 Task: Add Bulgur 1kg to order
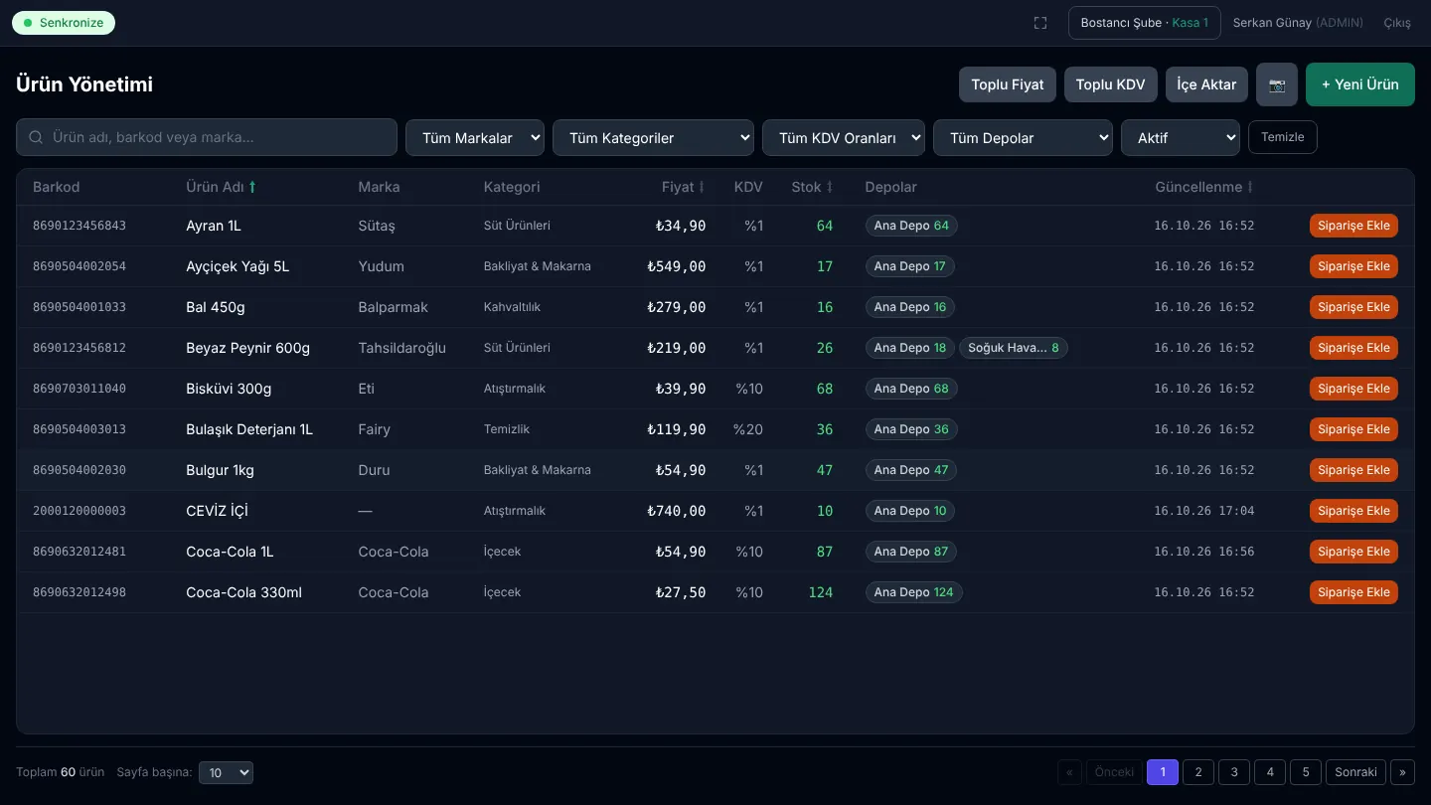1353,470
